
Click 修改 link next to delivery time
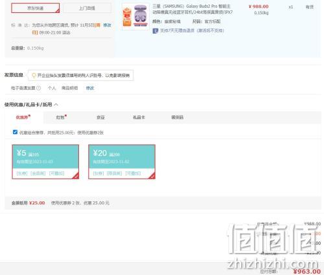coord(107,25)
